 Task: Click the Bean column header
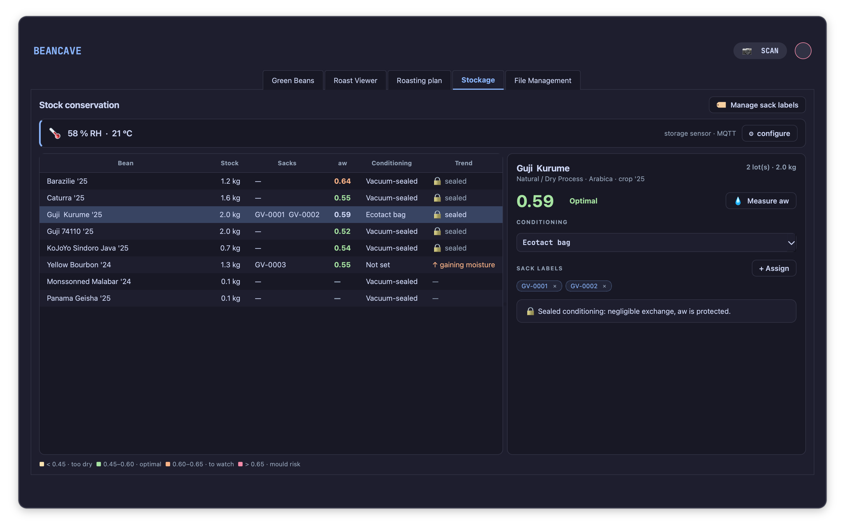tap(126, 163)
